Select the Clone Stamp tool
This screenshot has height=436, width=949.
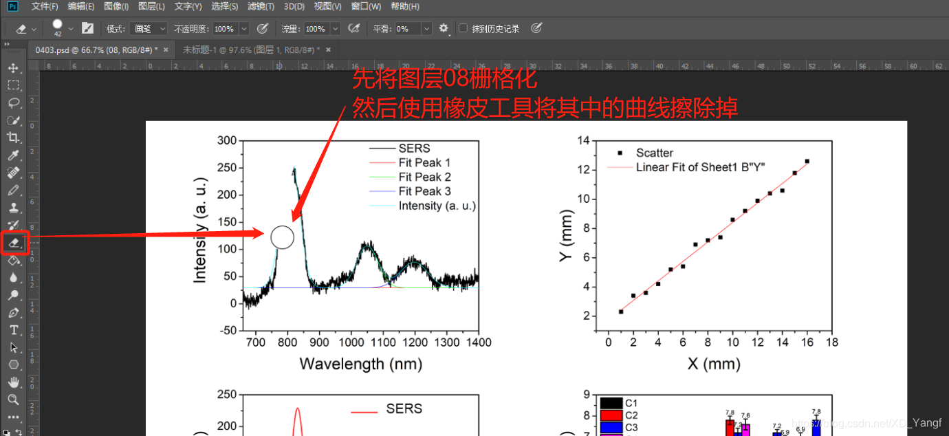(13, 208)
